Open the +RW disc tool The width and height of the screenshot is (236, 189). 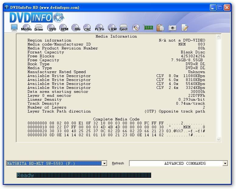[112, 28]
